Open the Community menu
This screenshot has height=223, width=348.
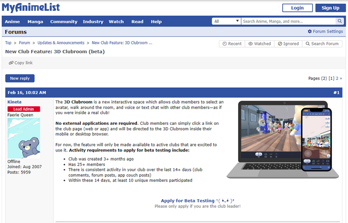64,22
